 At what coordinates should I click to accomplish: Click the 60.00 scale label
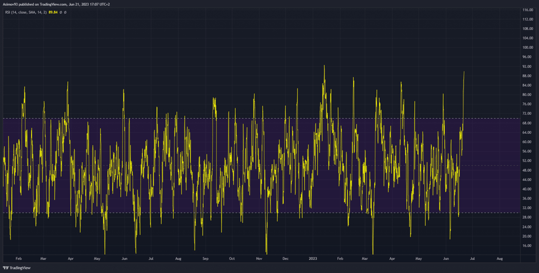(527, 142)
